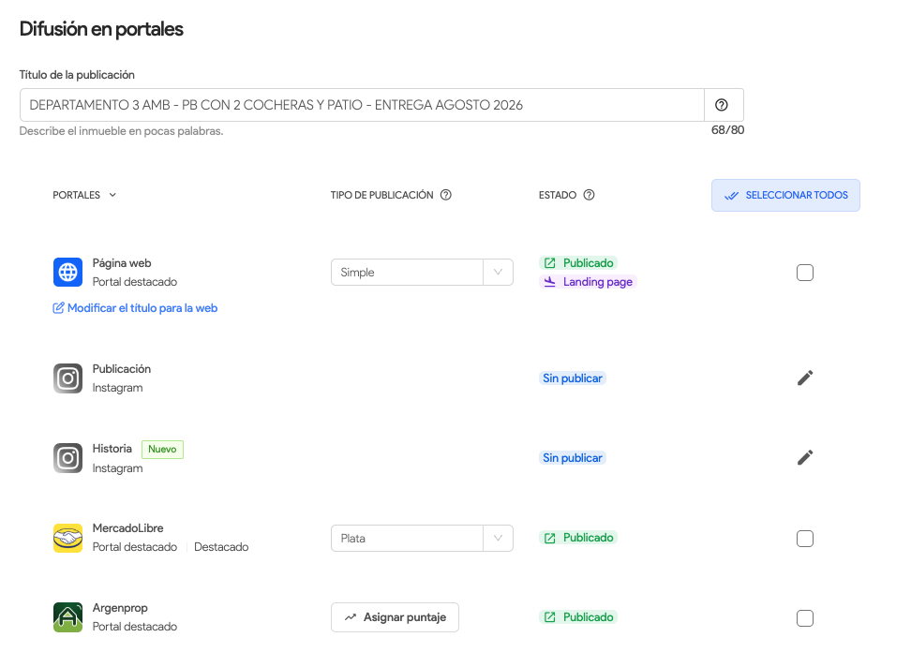Click the Instagram logo for Publicación
This screenshot has height=667, width=911.
(x=67, y=378)
